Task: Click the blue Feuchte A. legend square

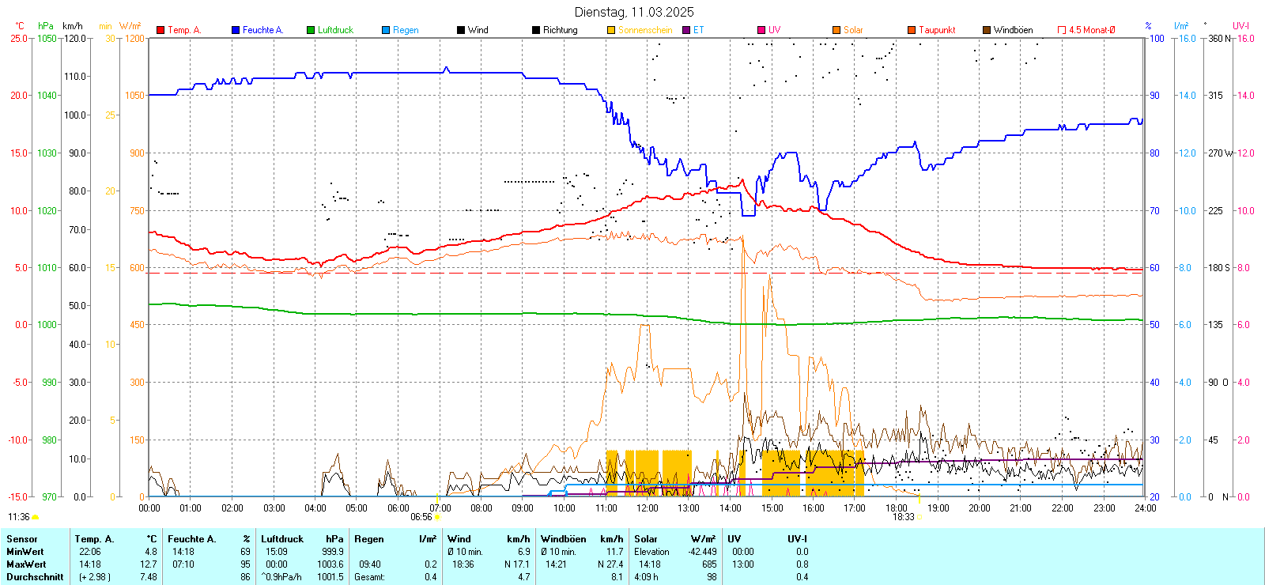Action: pyautogui.click(x=236, y=30)
